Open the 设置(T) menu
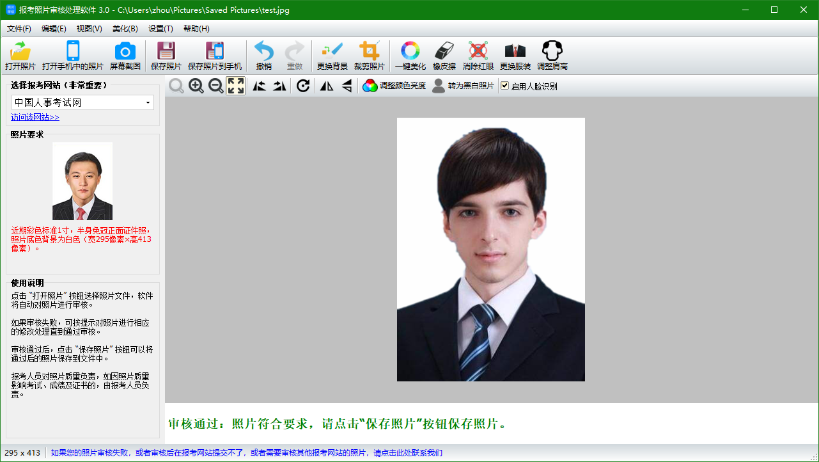This screenshot has height=462, width=819. pos(160,29)
